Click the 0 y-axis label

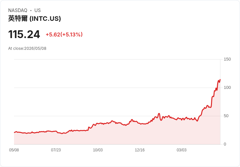(225, 144)
